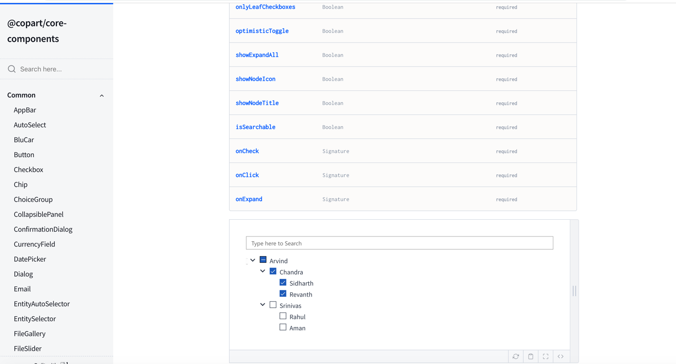Open CurrencyField in the sidebar
The height and width of the screenshot is (364, 676).
[x=34, y=244]
